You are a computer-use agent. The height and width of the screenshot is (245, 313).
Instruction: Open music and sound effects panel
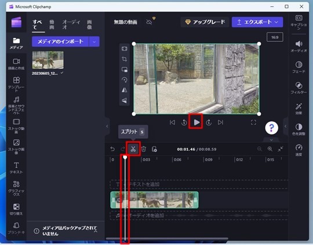click(x=16, y=105)
